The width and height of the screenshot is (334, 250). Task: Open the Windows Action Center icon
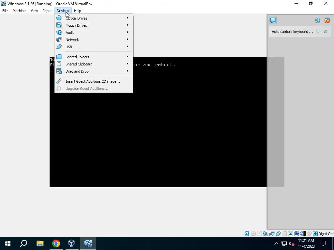[323, 243]
